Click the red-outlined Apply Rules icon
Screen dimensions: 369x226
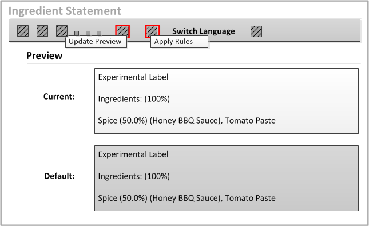[153, 31]
